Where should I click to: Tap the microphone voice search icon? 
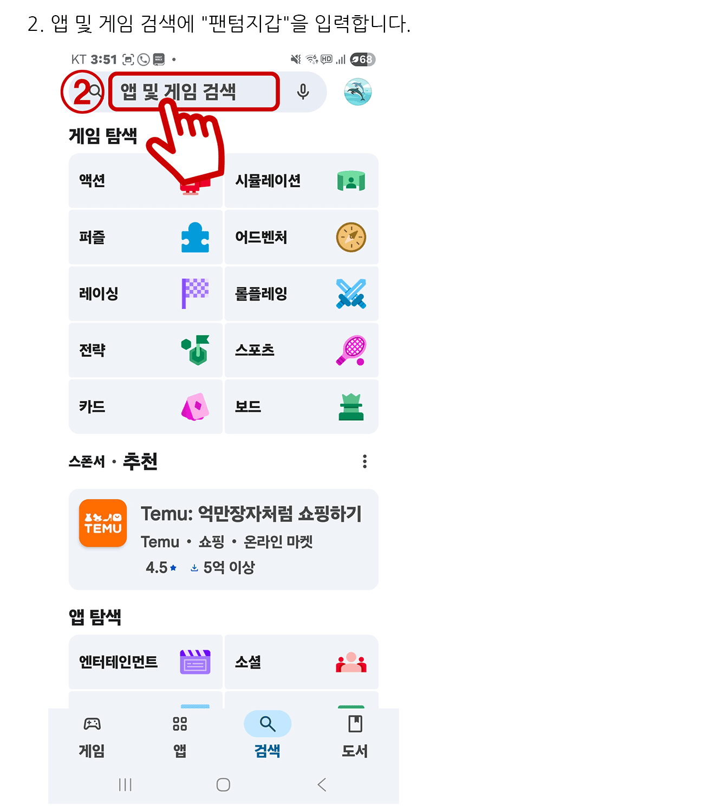click(x=303, y=91)
